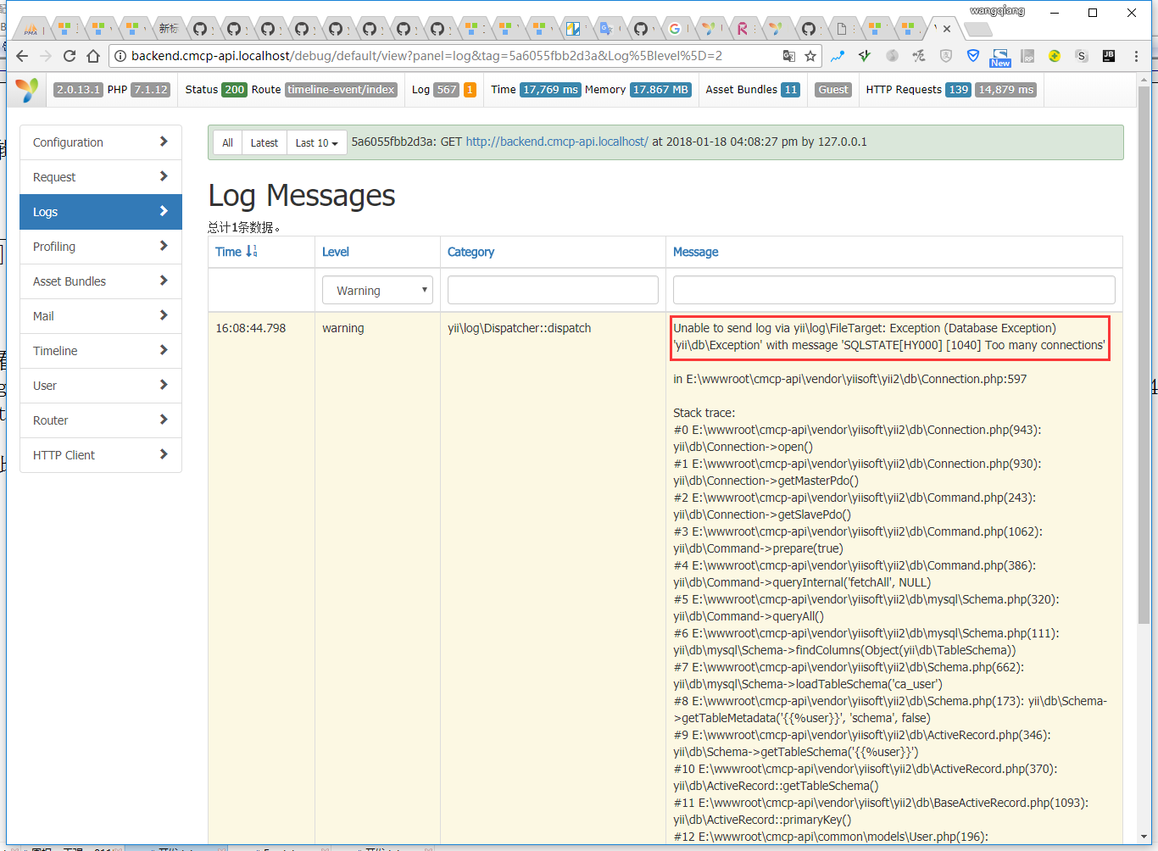Reload the page with the refresh icon
Image resolution: width=1158 pixels, height=851 pixels.
pyautogui.click(x=70, y=56)
